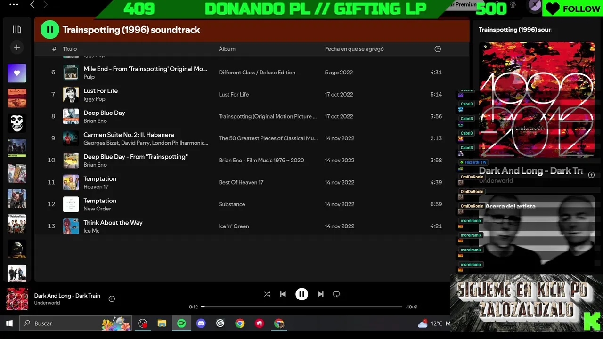This screenshot has width=603, height=339.
Task: Click the playback progress bar
Action: [x=302, y=307]
